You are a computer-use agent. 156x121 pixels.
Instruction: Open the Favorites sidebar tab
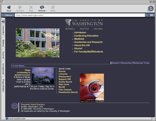(x=3, y=30)
